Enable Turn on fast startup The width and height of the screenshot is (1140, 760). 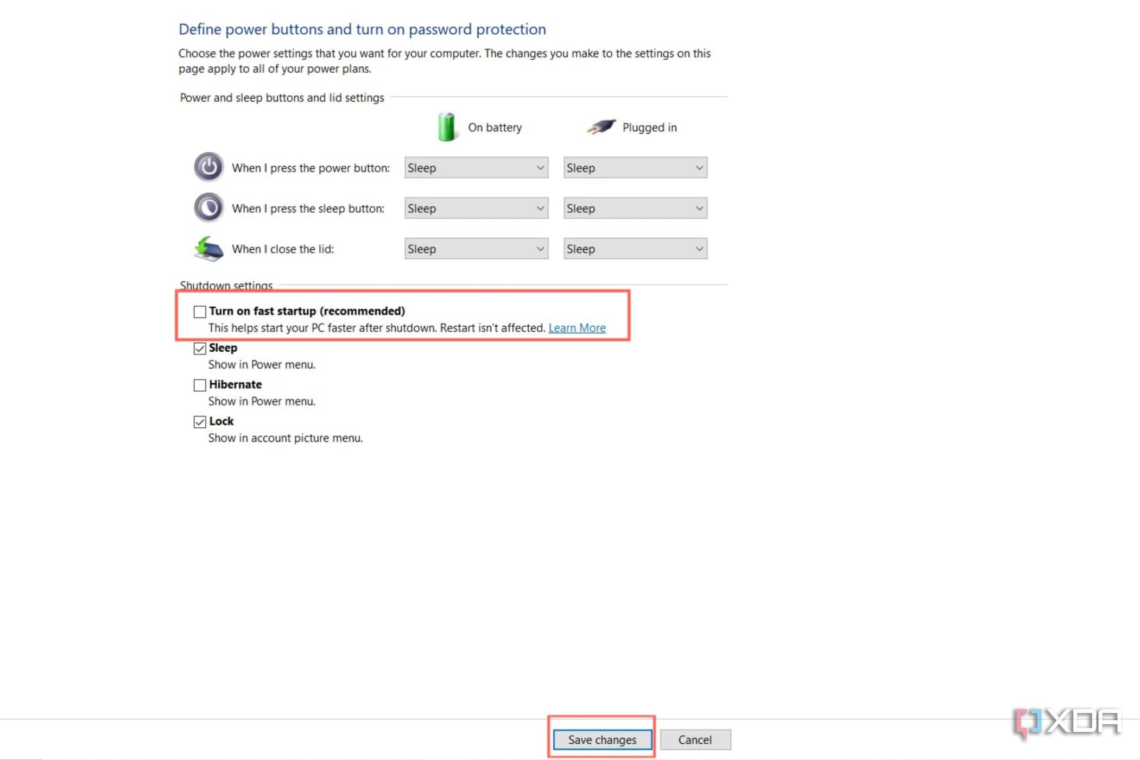coord(199,311)
